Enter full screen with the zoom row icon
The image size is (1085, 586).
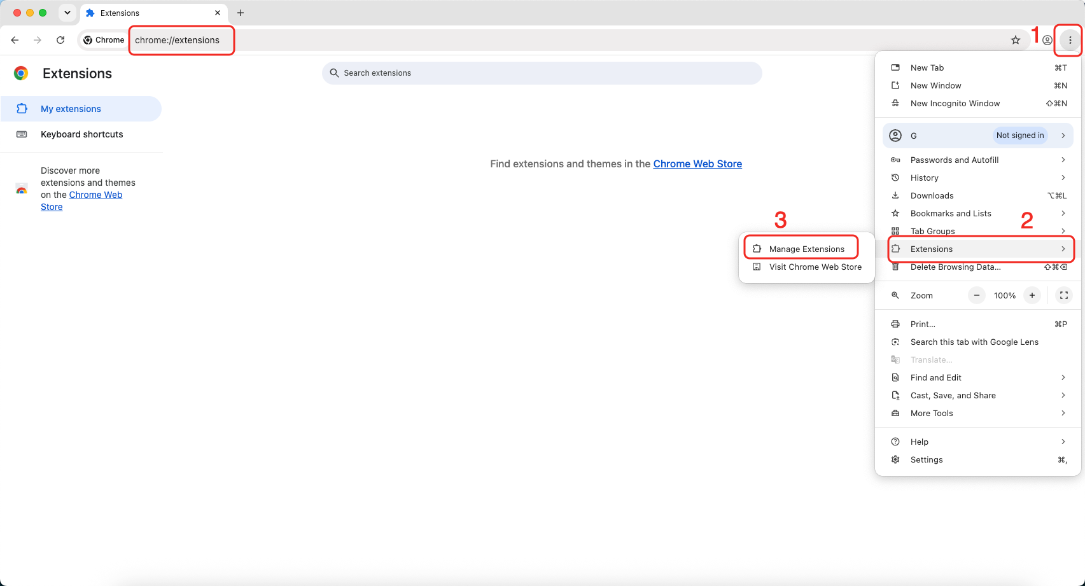1063,295
